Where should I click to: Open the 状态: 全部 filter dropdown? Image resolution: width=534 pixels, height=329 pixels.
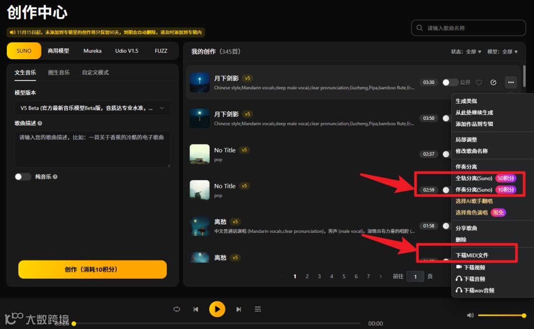point(466,52)
